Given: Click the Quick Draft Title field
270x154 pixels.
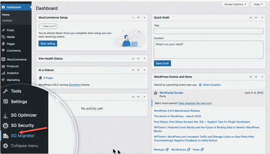Looking at the screenshot, I should point(208,31).
